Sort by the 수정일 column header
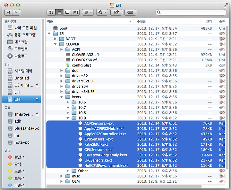 pos(160,21)
